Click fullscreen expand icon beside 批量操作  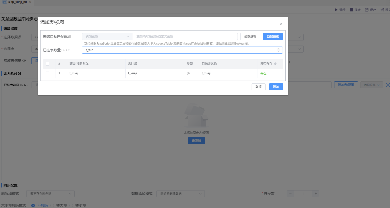(388, 85)
